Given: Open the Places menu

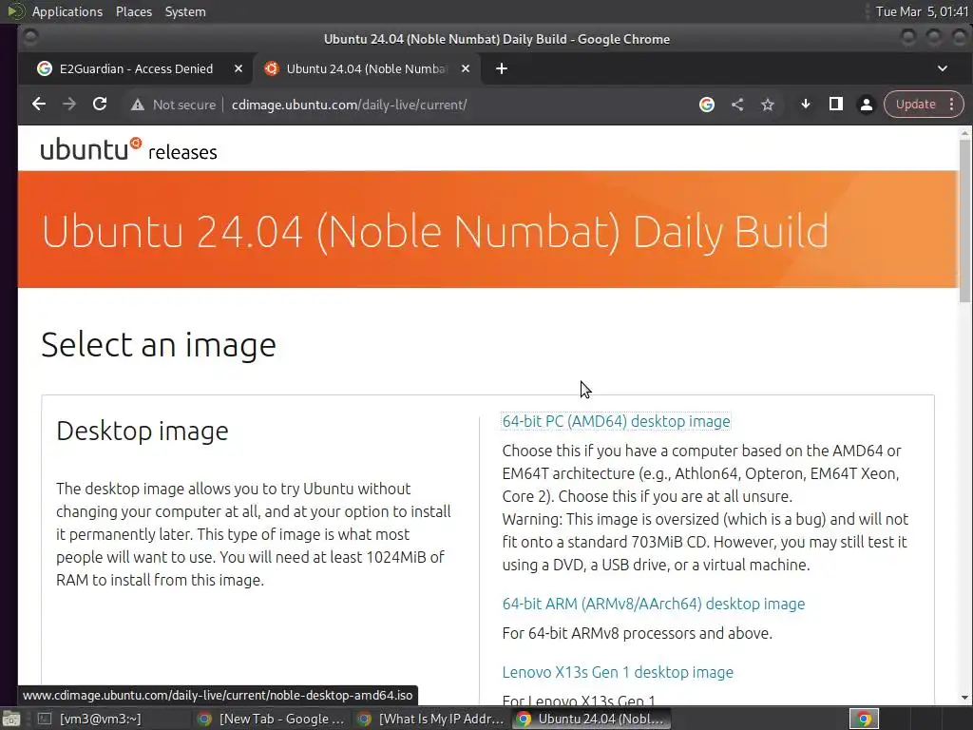Looking at the screenshot, I should [x=134, y=11].
